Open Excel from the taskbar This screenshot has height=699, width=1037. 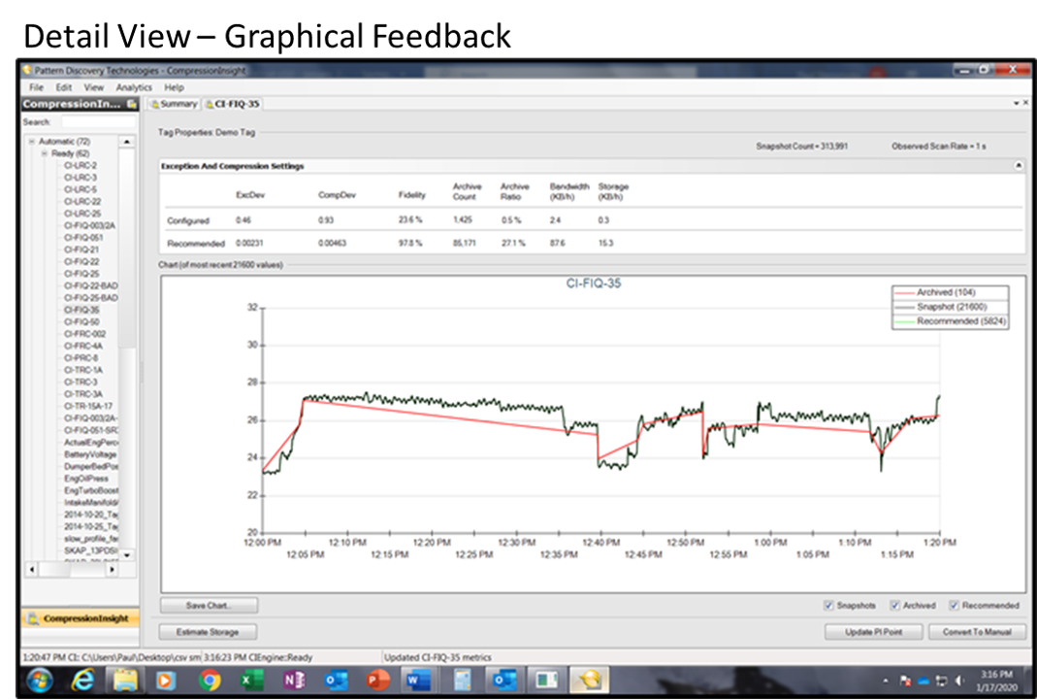tap(251, 681)
